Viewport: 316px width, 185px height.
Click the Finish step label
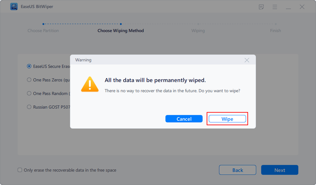(x=276, y=31)
